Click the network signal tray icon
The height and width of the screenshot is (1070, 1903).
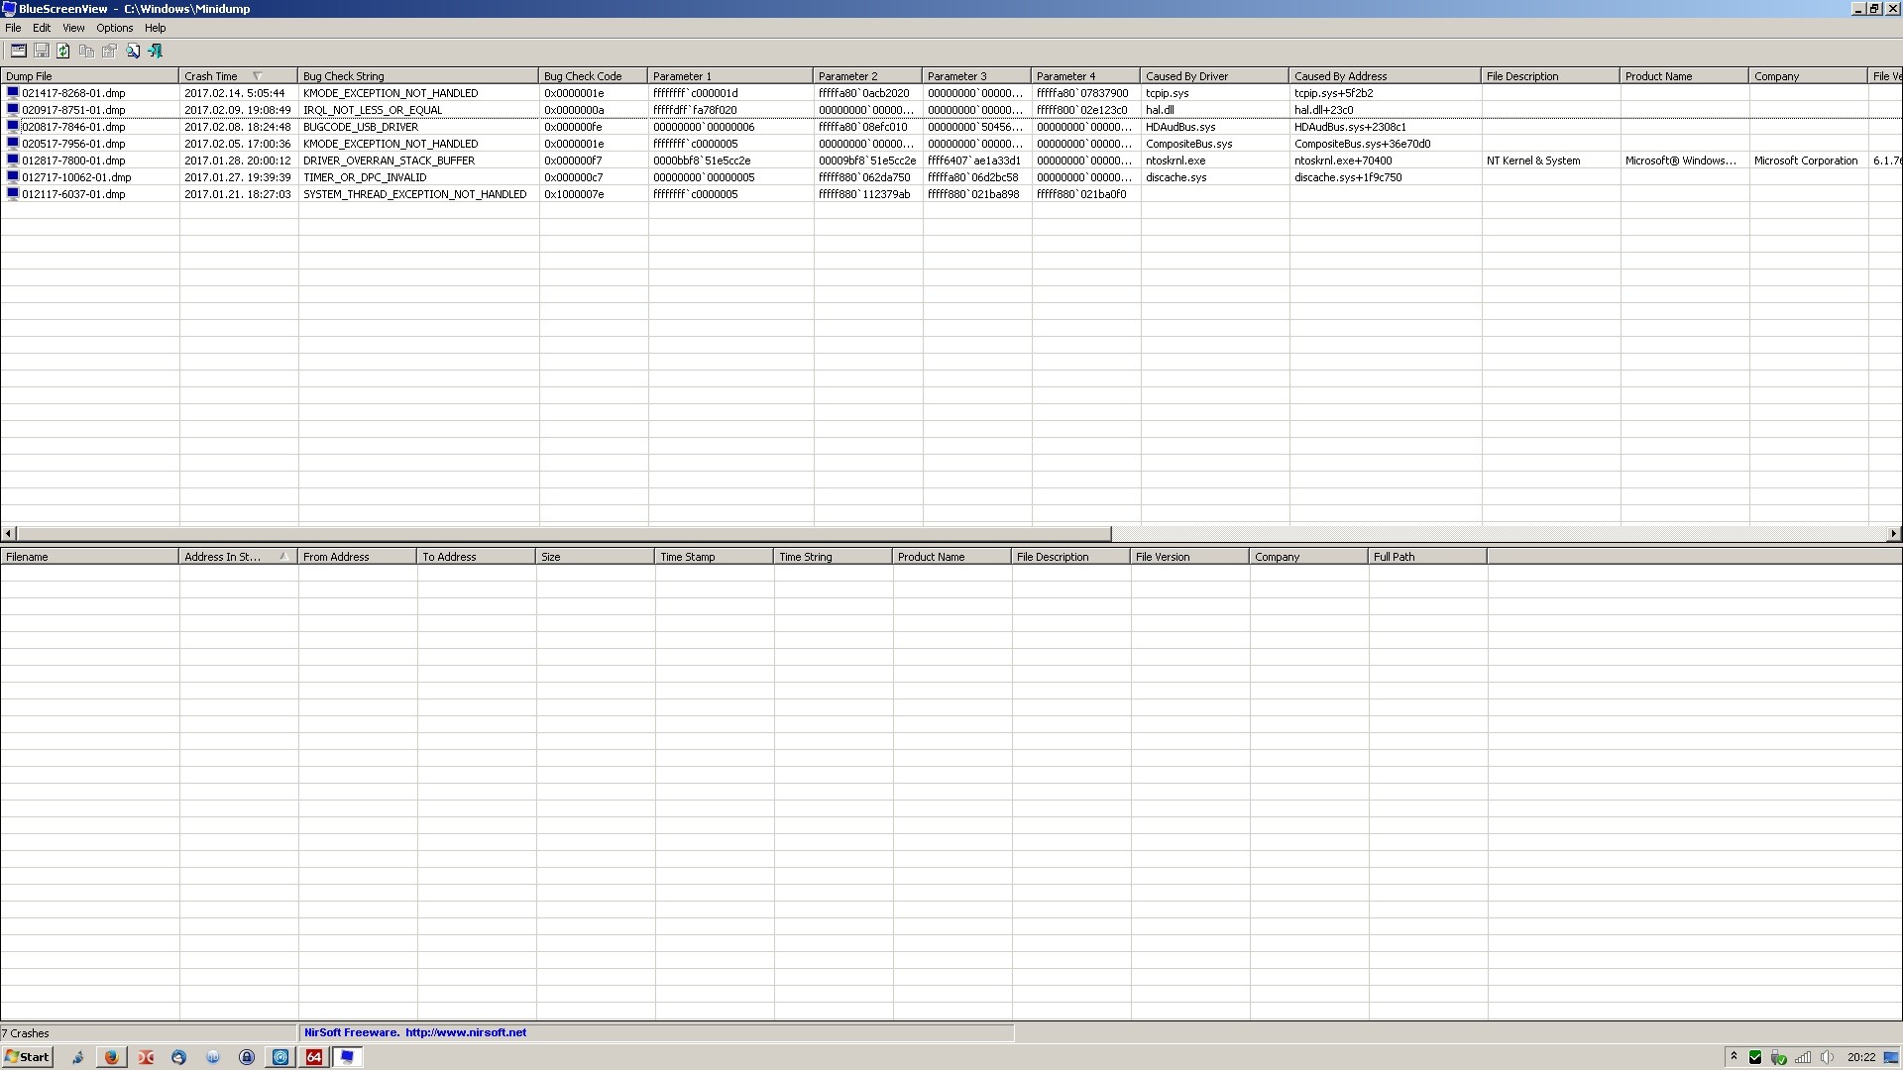coord(1803,1057)
